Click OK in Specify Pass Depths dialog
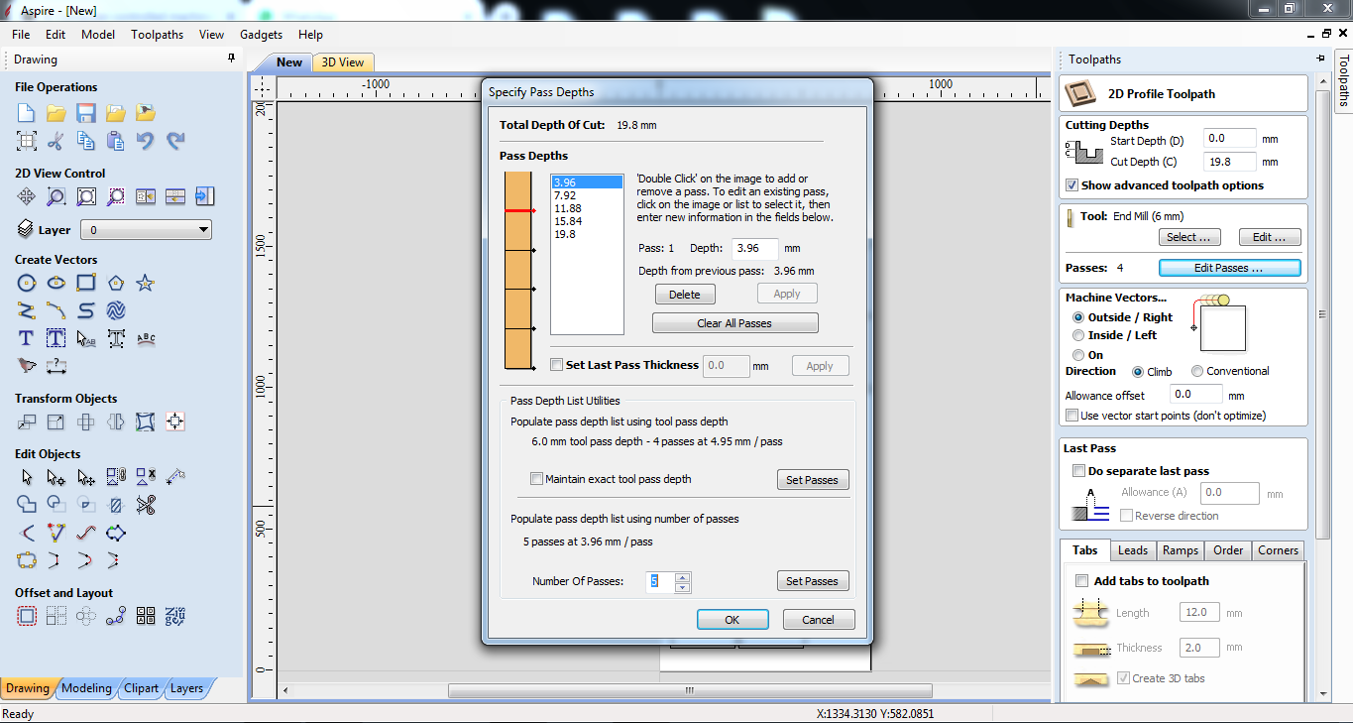Screen dimensions: 1353x723 [x=733, y=620]
